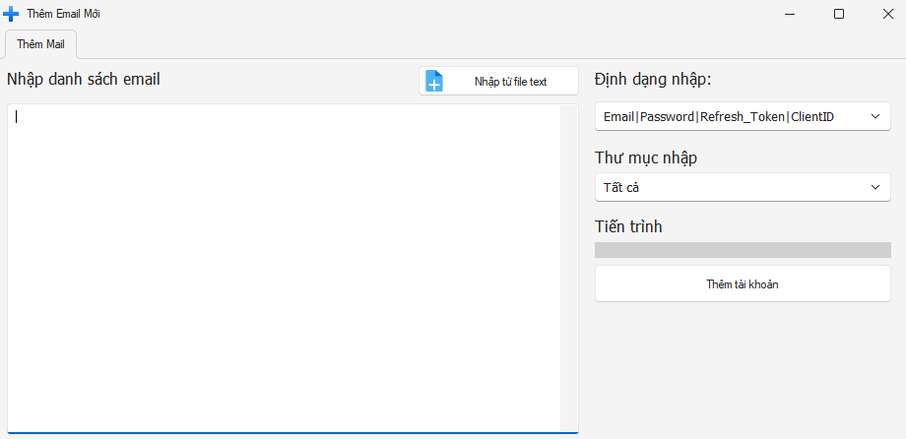This screenshot has width=906, height=439.
Task: Click the vertical scrollbar of the email text area
Action: click(569, 266)
